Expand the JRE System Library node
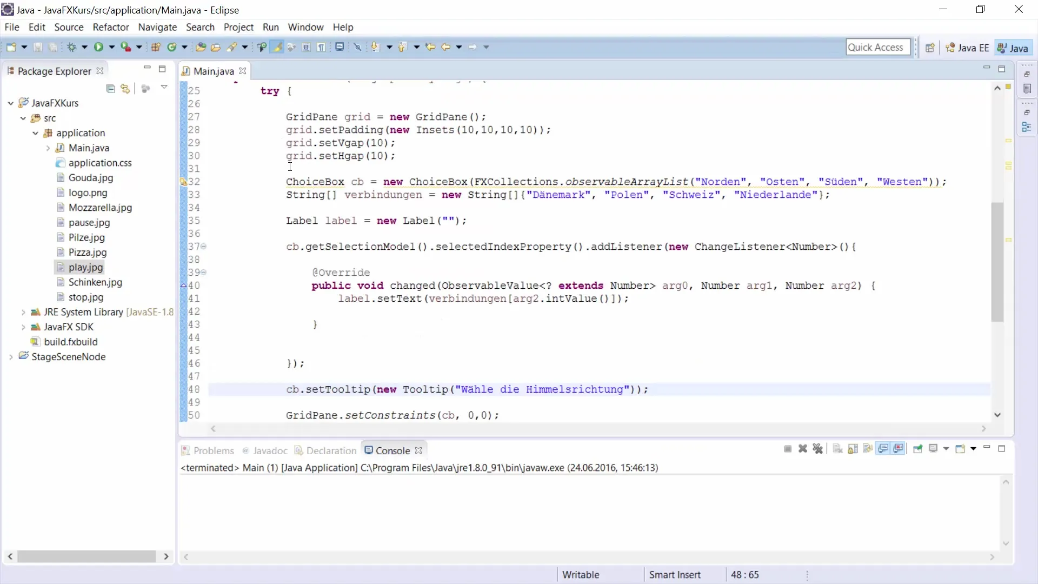The image size is (1038, 584). 23,313
